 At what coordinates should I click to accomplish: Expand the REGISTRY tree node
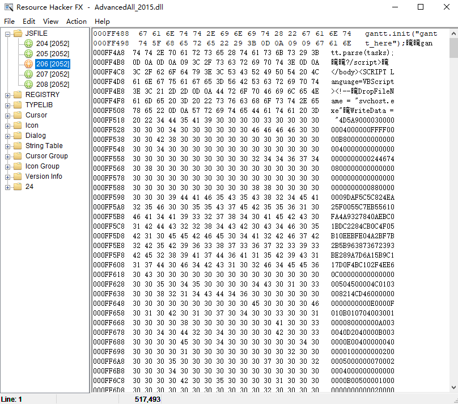click(8, 95)
